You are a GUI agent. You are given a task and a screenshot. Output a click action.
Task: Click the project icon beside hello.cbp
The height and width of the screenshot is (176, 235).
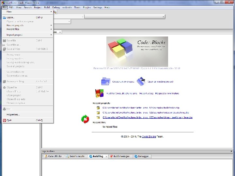pos(98,108)
